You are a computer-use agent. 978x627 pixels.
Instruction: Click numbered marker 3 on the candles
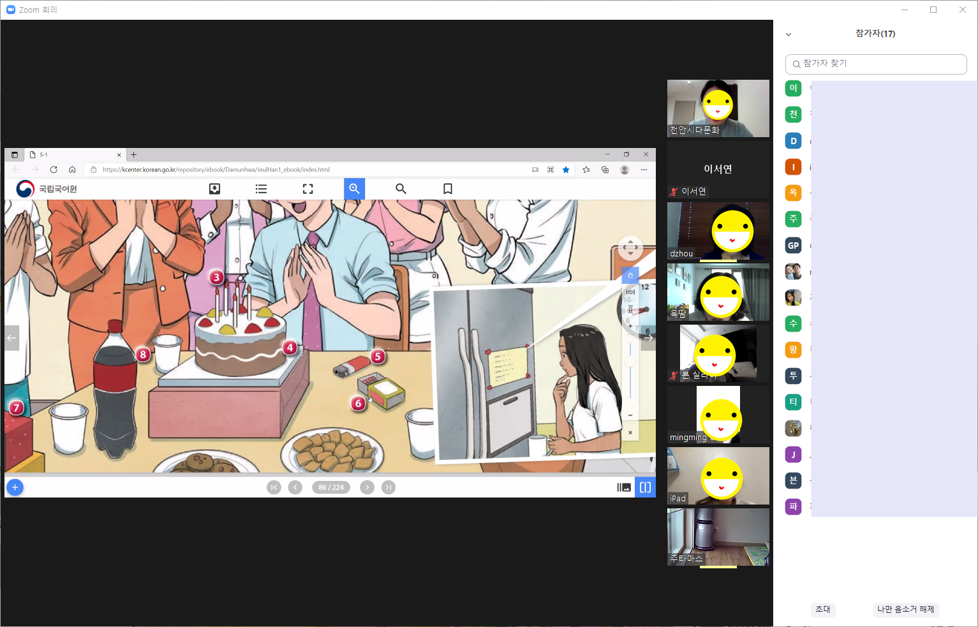point(217,277)
